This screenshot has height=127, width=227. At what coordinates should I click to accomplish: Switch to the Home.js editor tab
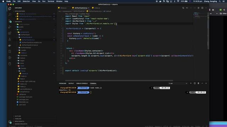tap(63, 8)
